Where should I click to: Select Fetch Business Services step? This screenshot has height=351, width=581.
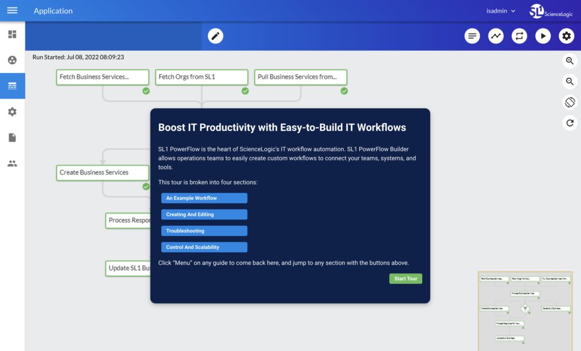(x=103, y=77)
